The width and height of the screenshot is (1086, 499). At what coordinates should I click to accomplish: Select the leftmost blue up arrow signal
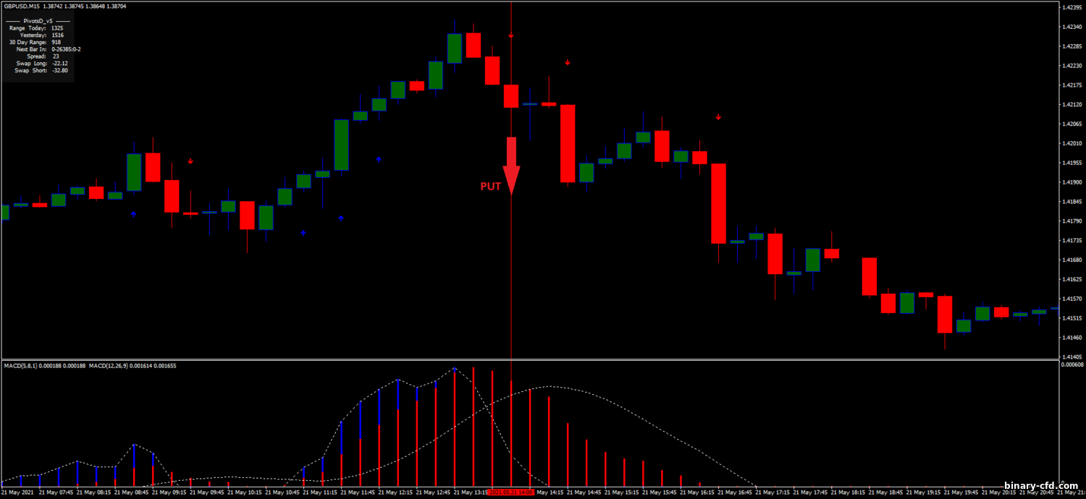click(x=133, y=214)
